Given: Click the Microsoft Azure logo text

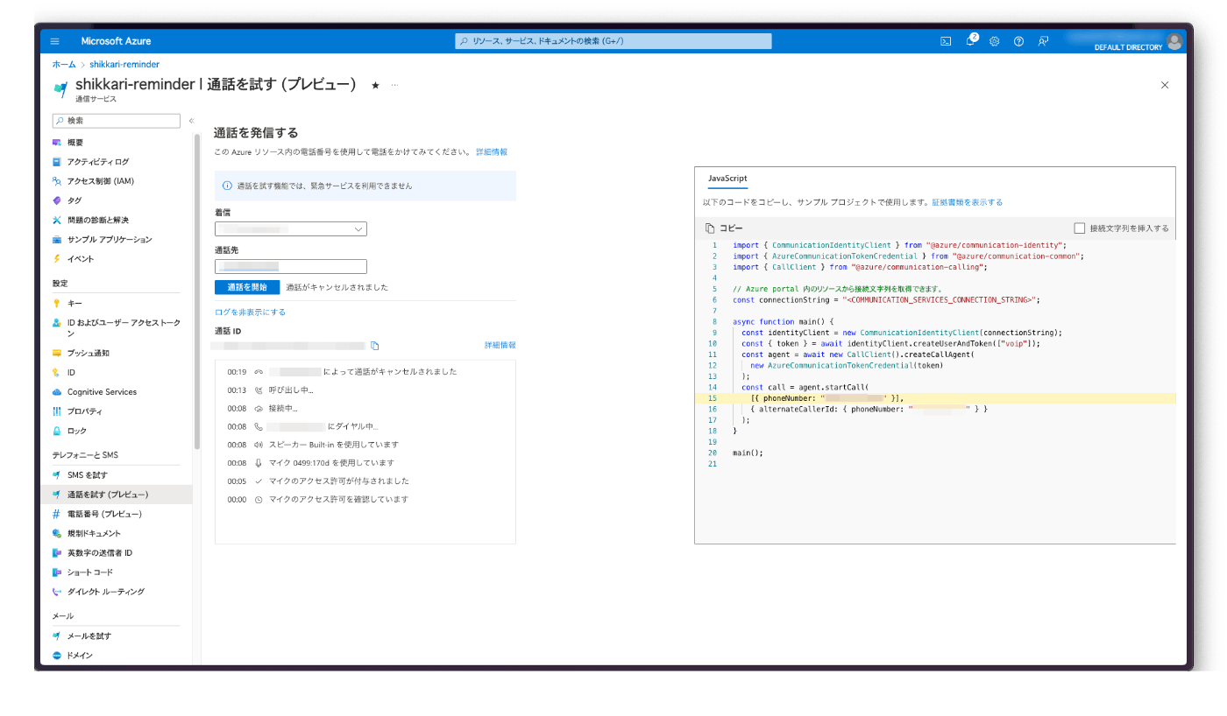Looking at the screenshot, I should point(116,41).
